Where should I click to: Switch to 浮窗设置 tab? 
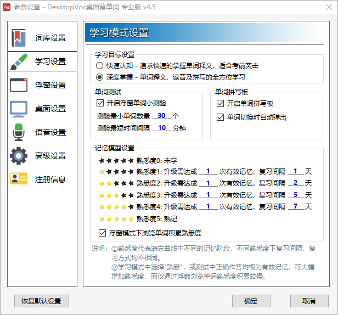[42, 85]
